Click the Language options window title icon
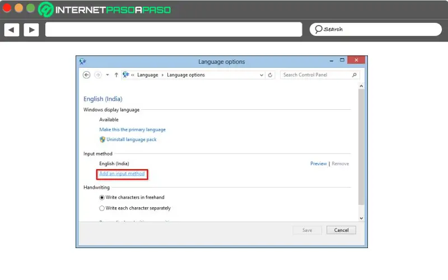The image size is (448, 280). (83, 61)
